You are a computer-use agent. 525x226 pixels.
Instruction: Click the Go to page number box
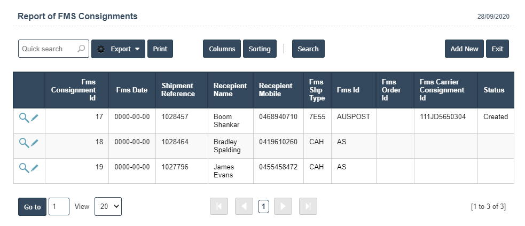59,207
